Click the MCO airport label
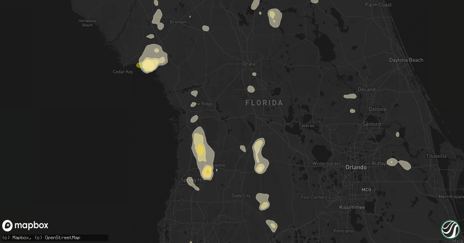 pyautogui.click(x=366, y=190)
